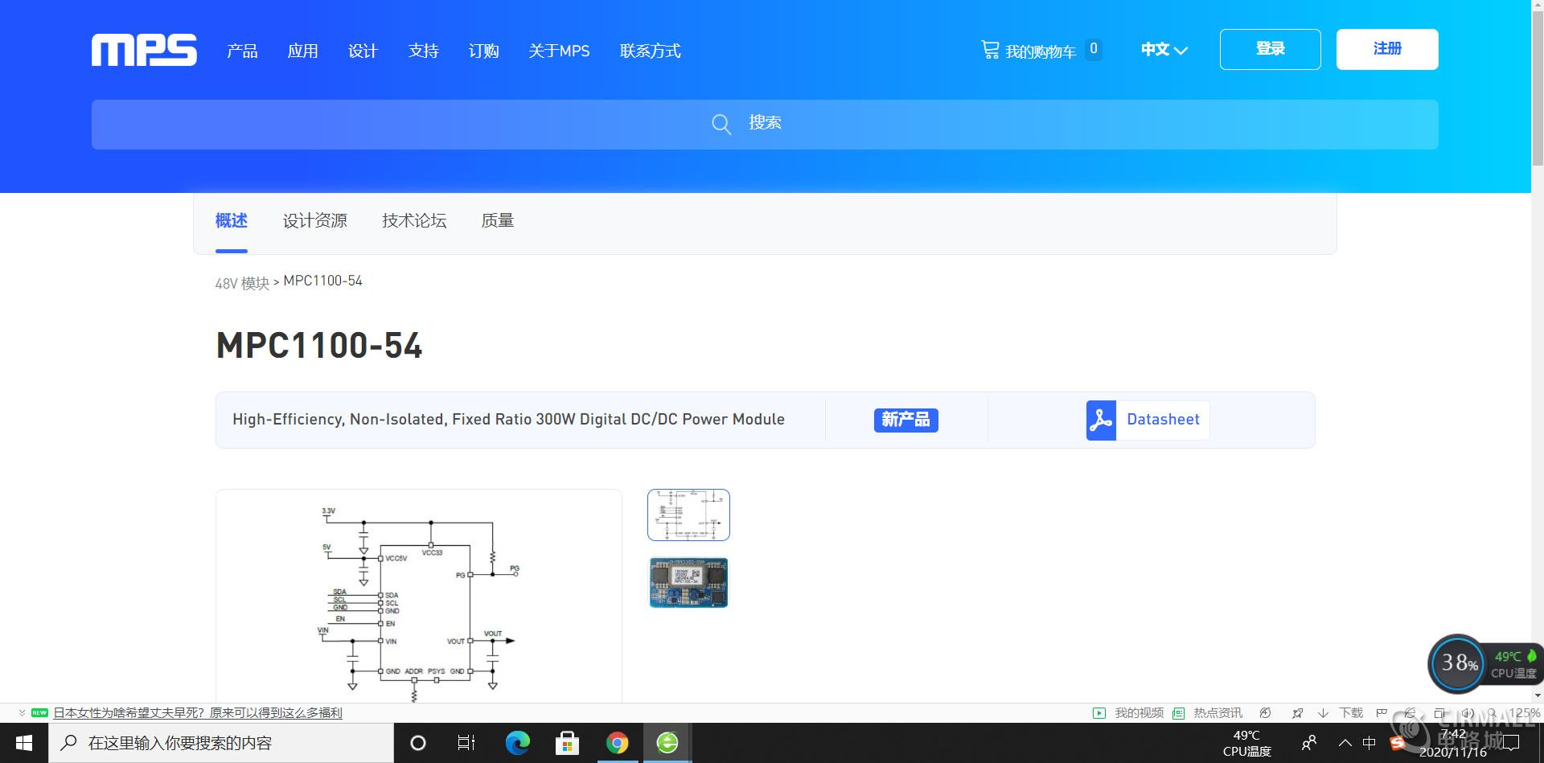Image resolution: width=1544 pixels, height=763 pixels.
Task: Open the 关于MPS menu
Action: (x=559, y=51)
